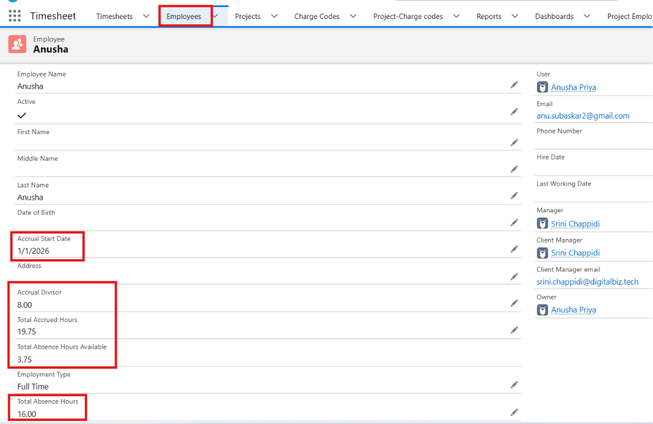
Task: Expand the Reports tab dropdown chevron
Action: (x=515, y=16)
